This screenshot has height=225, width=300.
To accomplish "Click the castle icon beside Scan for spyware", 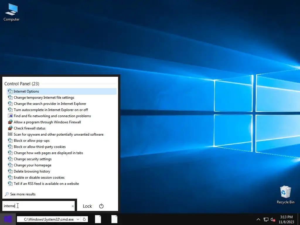I will pyautogui.click(x=10, y=134).
